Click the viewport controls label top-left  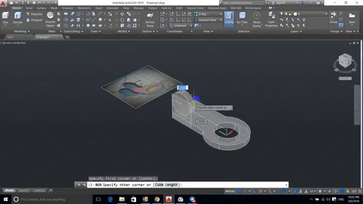13,43
